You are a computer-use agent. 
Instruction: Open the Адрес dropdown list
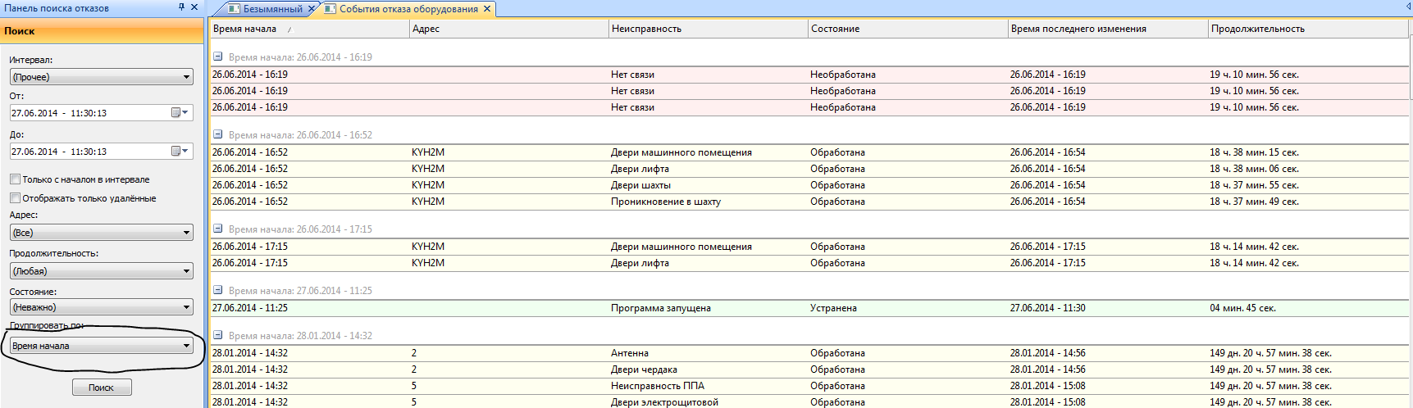coord(186,233)
